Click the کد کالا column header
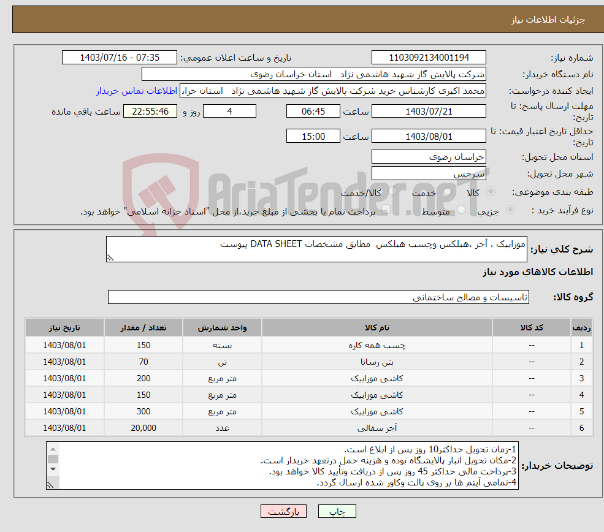This screenshot has width=604, height=532. [x=532, y=327]
